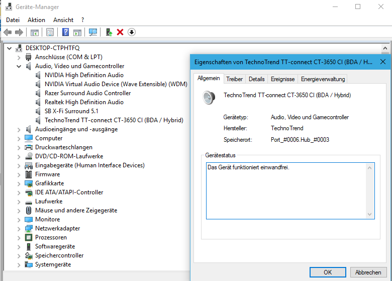Expand Anschlüsse (COM & LPT) node
The height and width of the screenshot is (281, 392).
click(19, 57)
